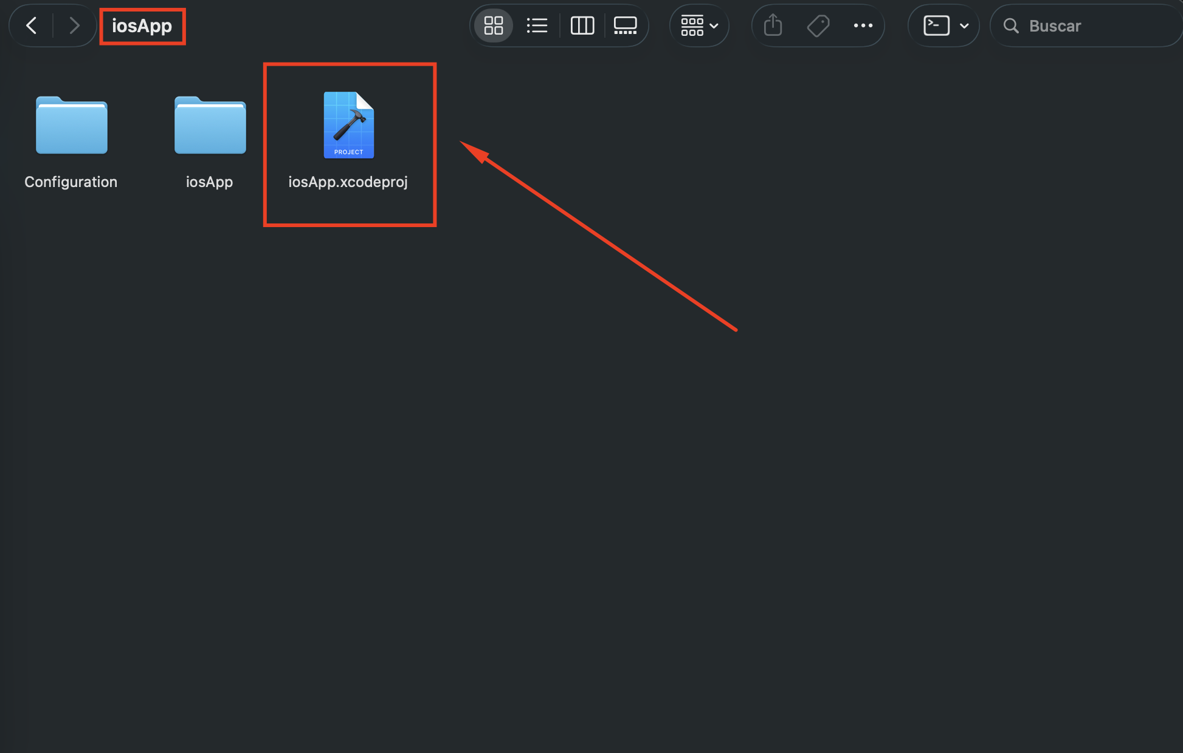Click the iosApp folder name label
1183x753 pixels.
[x=210, y=182]
